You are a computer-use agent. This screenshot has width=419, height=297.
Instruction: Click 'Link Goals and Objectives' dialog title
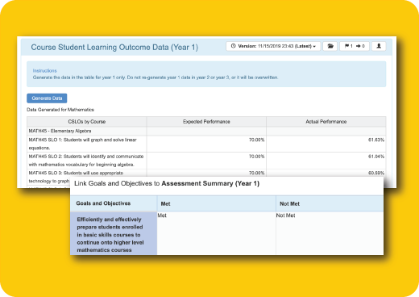point(167,183)
